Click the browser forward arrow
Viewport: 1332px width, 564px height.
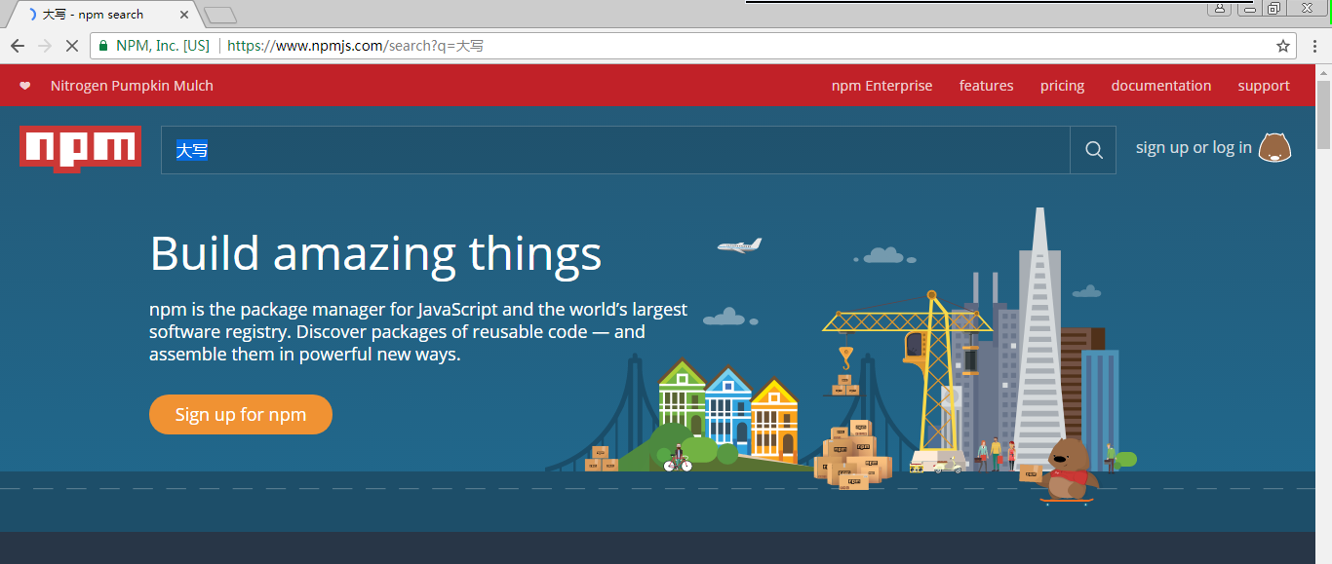[x=44, y=46]
